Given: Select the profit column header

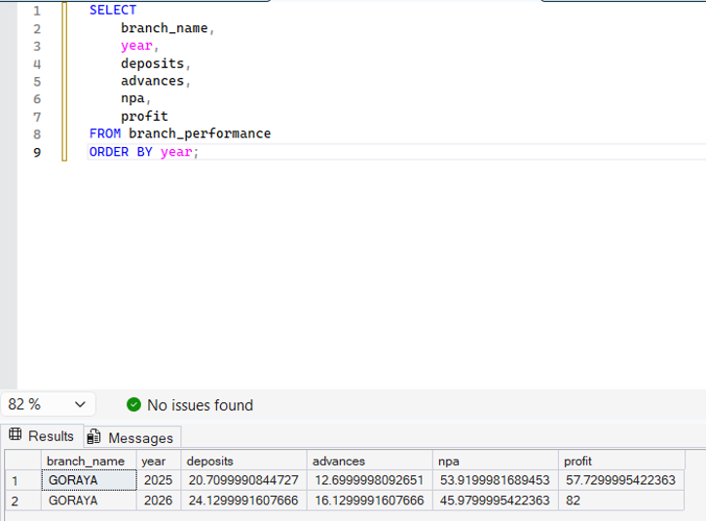Looking at the screenshot, I should (621, 462).
